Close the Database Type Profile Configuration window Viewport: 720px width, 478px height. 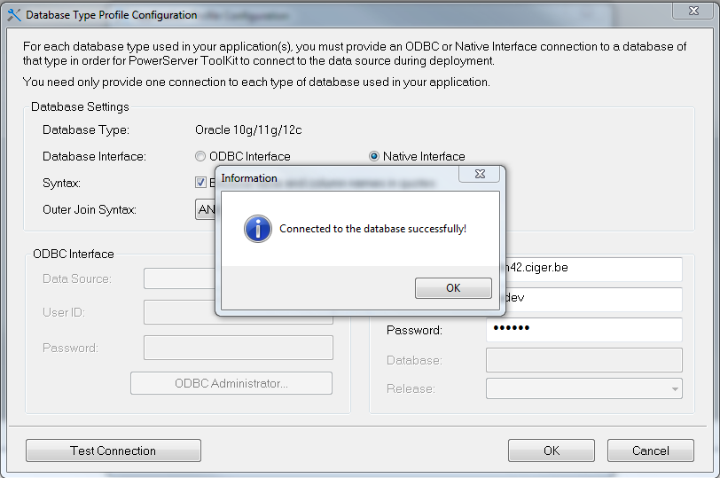point(697,11)
